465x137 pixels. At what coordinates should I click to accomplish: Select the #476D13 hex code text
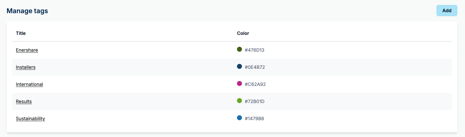[255, 50]
